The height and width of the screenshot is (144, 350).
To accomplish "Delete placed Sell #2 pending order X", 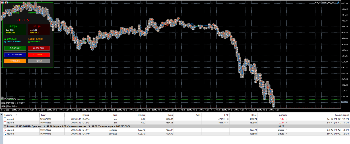I will tap(286, 130).
